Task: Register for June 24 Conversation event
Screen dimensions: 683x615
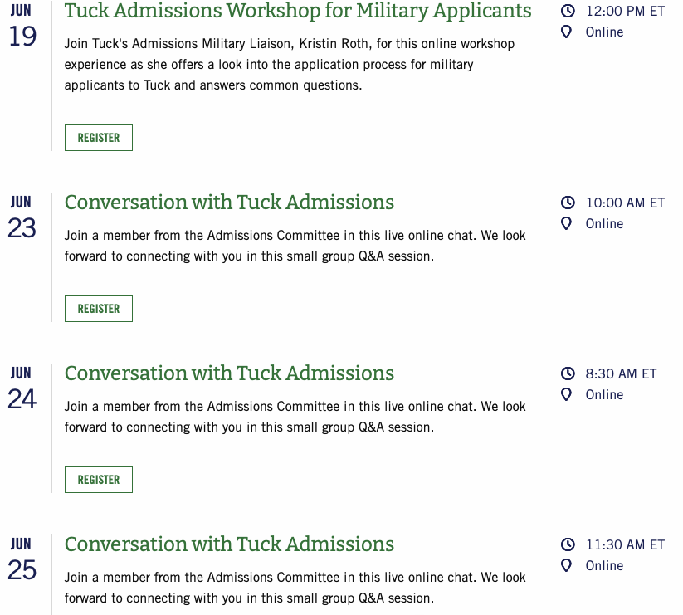Action: pos(99,480)
